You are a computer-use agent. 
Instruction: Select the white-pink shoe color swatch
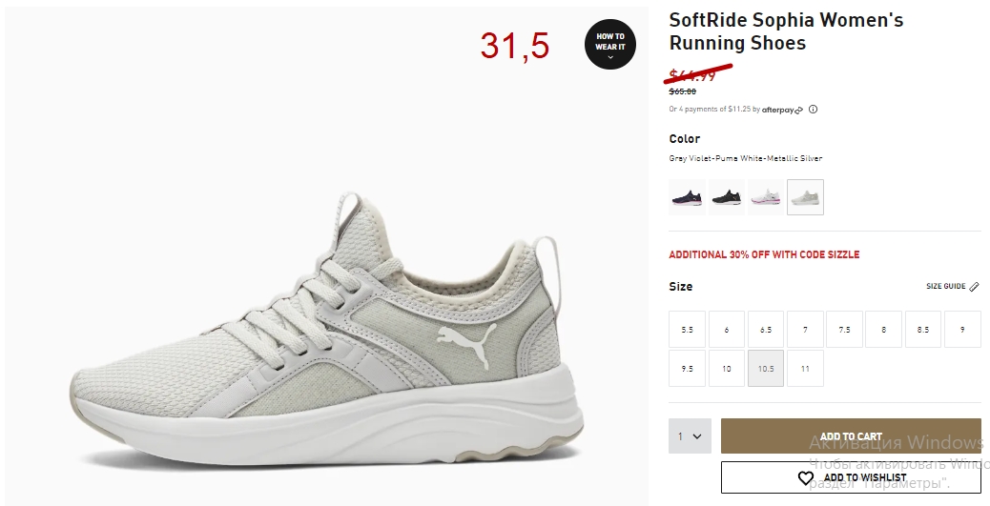pyautogui.click(x=766, y=197)
